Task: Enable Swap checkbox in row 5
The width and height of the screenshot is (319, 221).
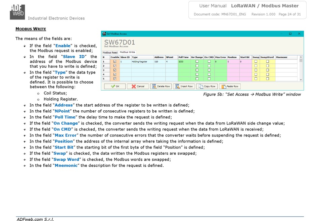Action: 256,78
